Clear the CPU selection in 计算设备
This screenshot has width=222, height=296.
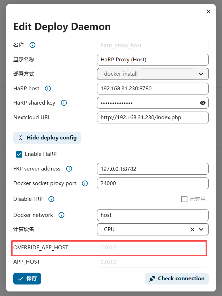point(192,229)
